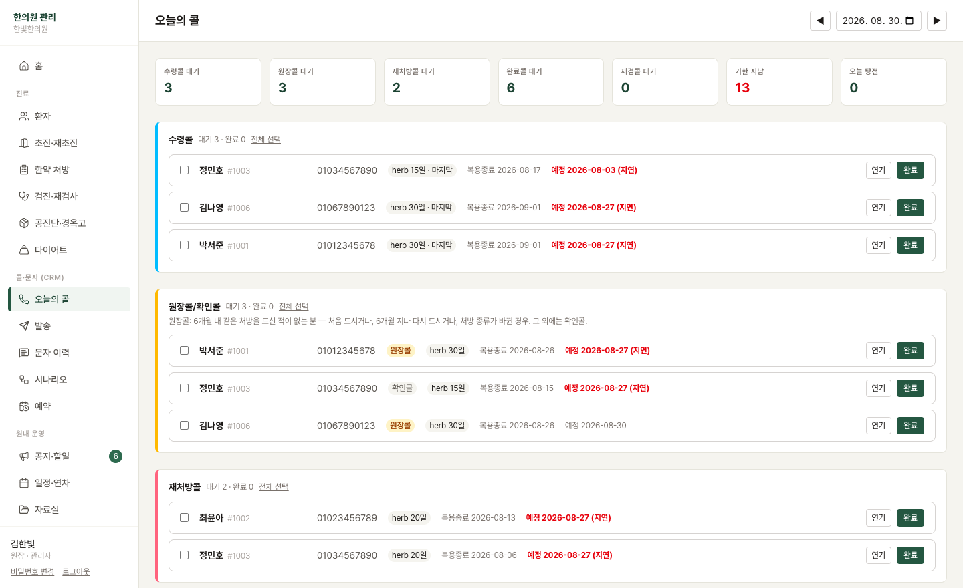This screenshot has height=588, width=963.
Task: Click the 일정·연차 calendar icon
Action: [x=24, y=483]
